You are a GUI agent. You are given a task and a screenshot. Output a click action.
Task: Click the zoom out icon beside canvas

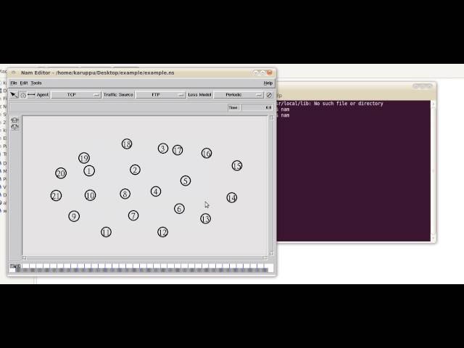point(14,128)
